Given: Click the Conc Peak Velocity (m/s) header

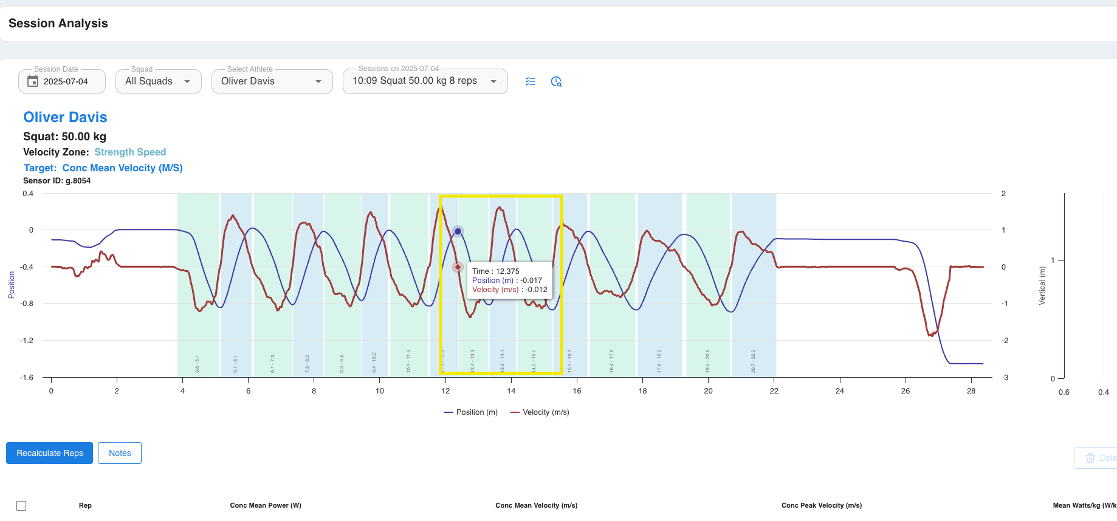Looking at the screenshot, I should (x=822, y=505).
